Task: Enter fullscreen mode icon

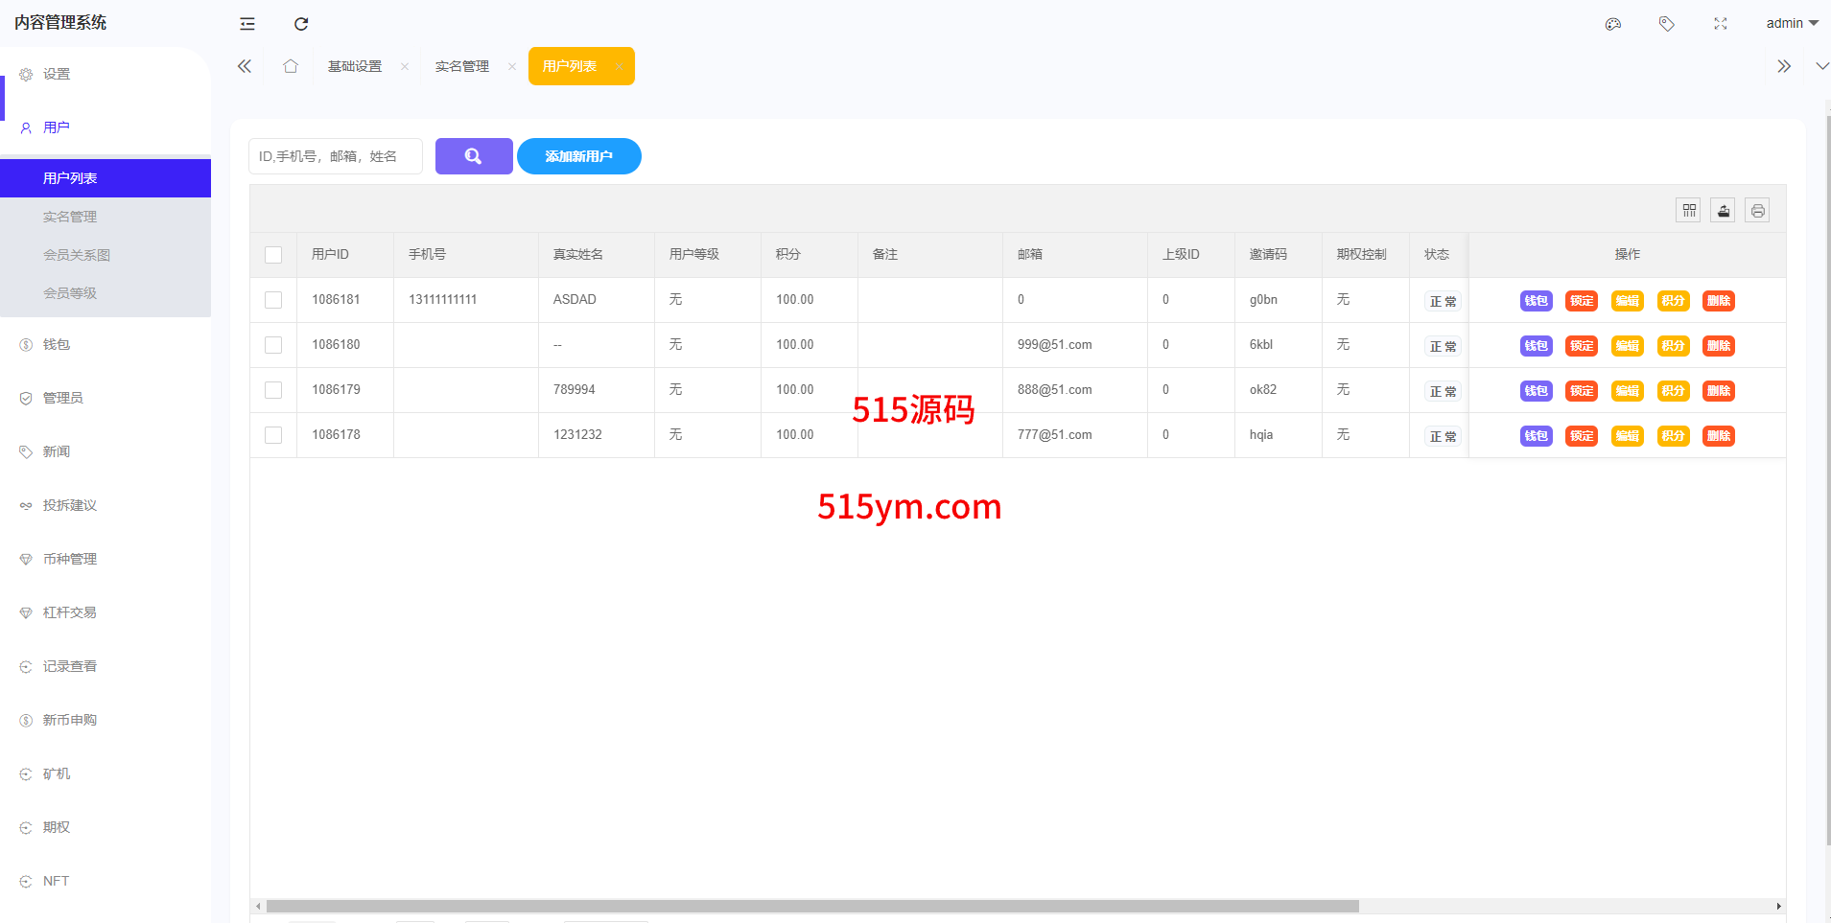Action: pos(1721,24)
